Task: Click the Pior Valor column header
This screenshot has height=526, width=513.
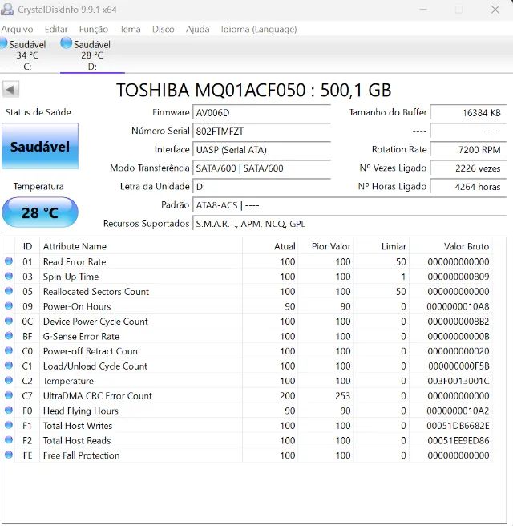Action: [326, 246]
